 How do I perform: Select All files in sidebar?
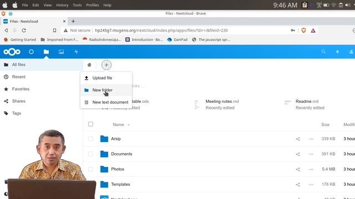point(42,65)
